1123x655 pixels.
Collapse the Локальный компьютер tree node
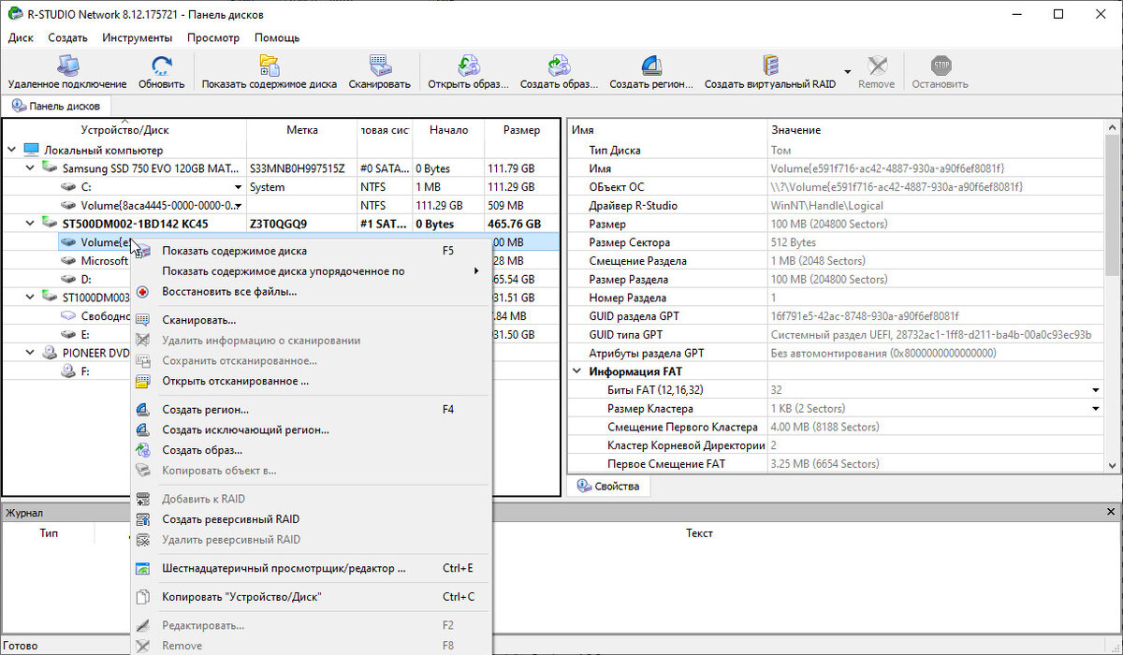click(x=11, y=150)
